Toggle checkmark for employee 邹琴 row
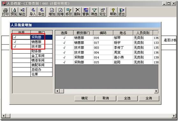Screen dimensions: 178x121 64,38
